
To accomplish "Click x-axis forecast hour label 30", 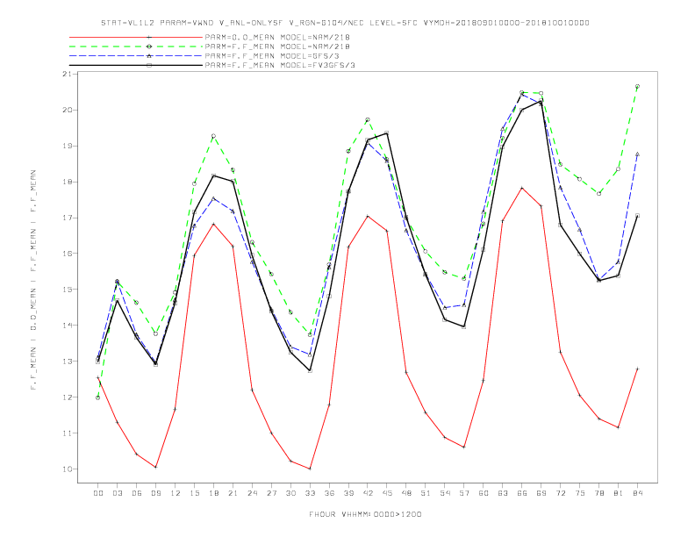I will [290, 493].
